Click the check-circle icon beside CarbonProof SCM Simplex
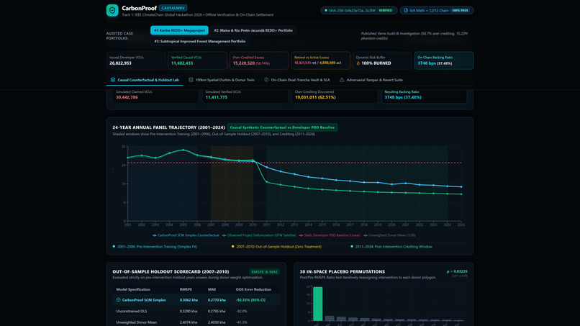The height and width of the screenshot is (326, 580). click(118, 299)
